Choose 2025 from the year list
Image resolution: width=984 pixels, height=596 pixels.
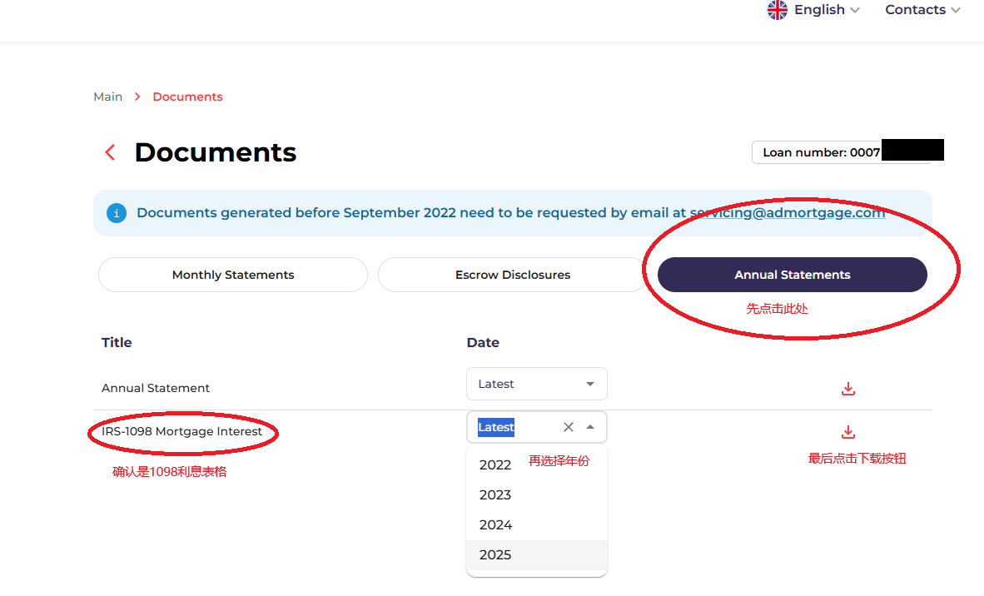click(x=495, y=554)
